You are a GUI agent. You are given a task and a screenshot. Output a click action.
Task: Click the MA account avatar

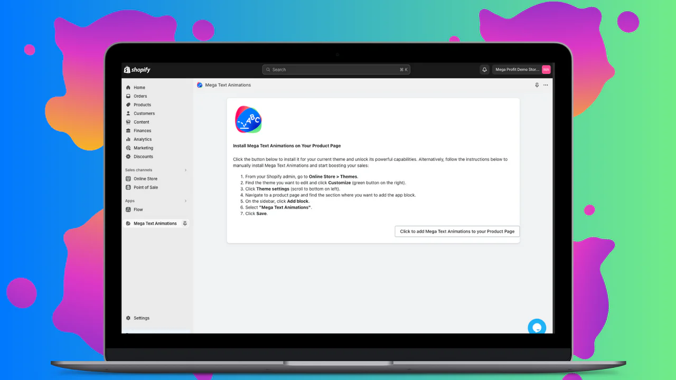[546, 70]
